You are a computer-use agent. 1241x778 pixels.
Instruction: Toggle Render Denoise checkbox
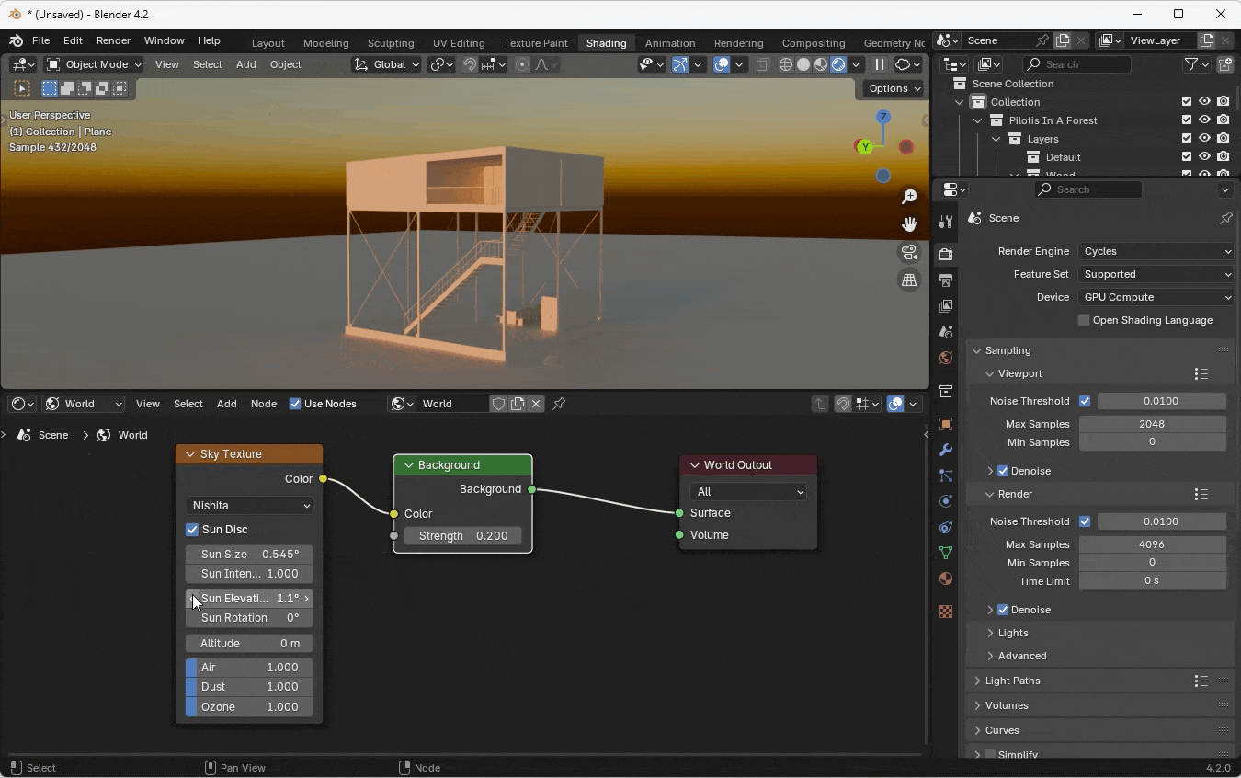coord(1003,610)
